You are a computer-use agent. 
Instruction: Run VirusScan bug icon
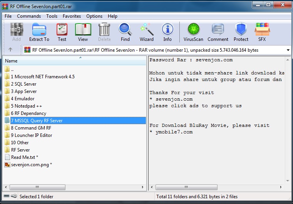point(193,29)
